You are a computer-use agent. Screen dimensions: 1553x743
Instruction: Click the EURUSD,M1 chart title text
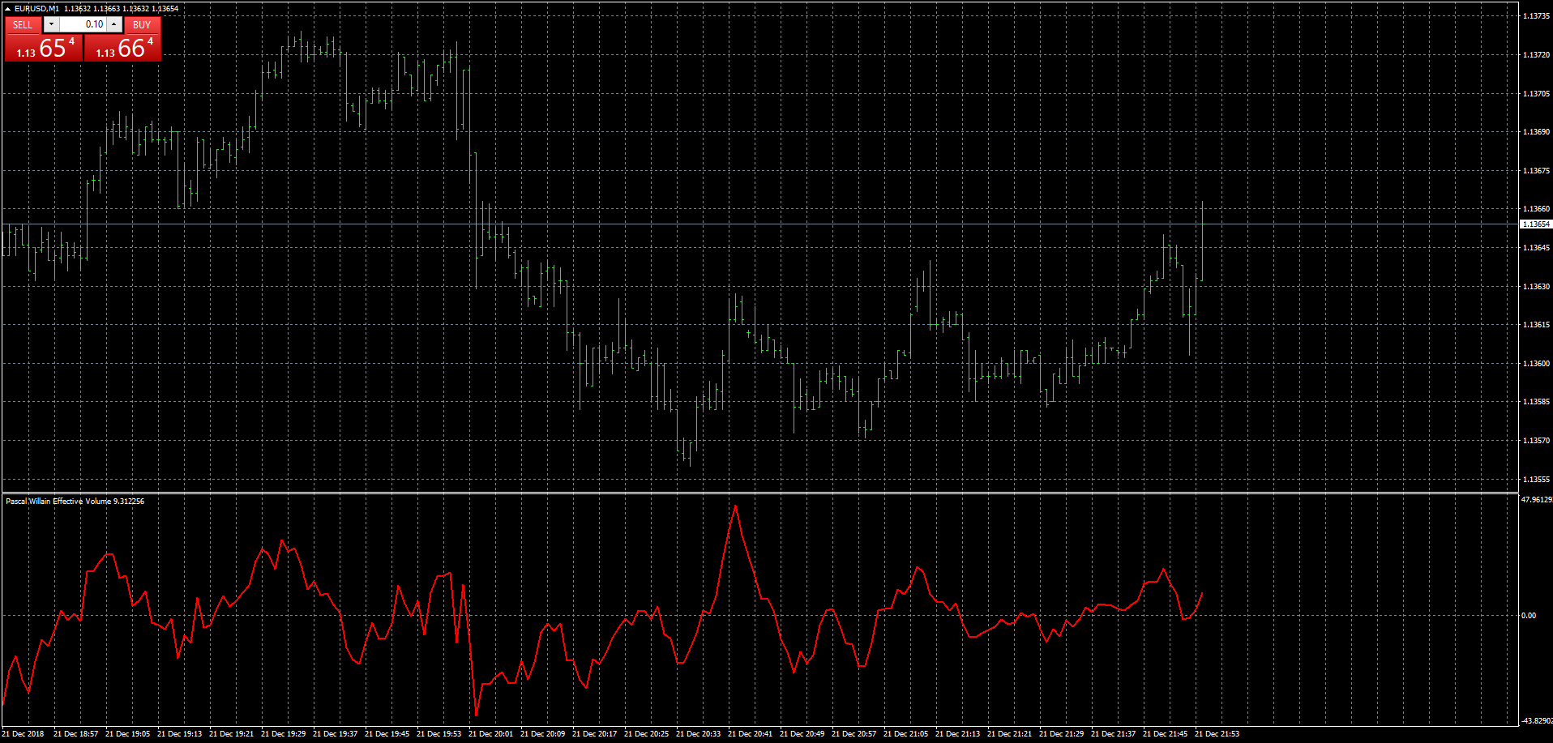(36, 9)
